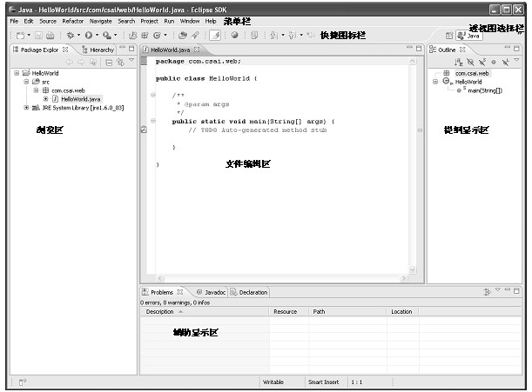The height and width of the screenshot is (392, 532).
Task: Switch to the Package Explorer tab
Action: [x=40, y=50]
